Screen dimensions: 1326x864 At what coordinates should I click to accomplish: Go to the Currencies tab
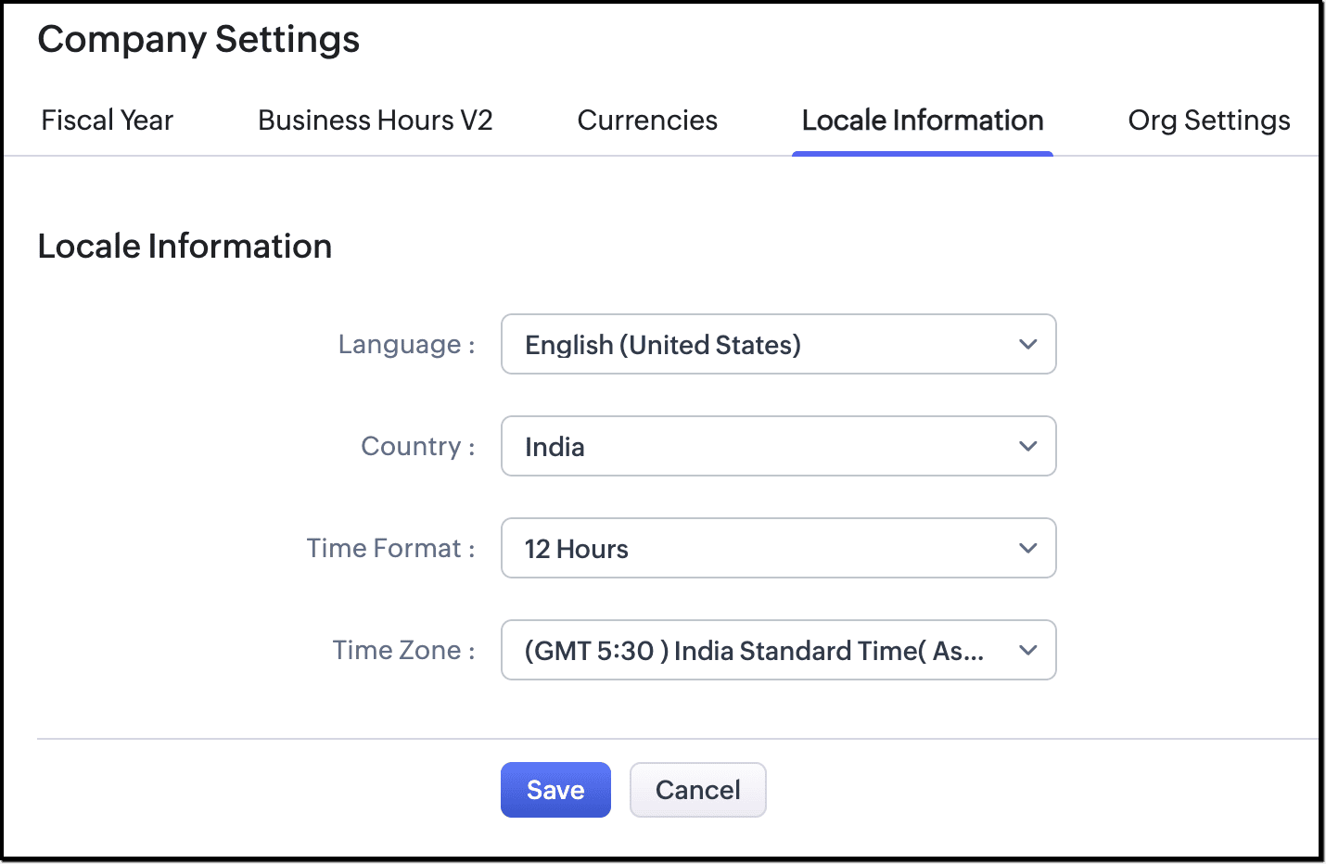click(x=647, y=121)
